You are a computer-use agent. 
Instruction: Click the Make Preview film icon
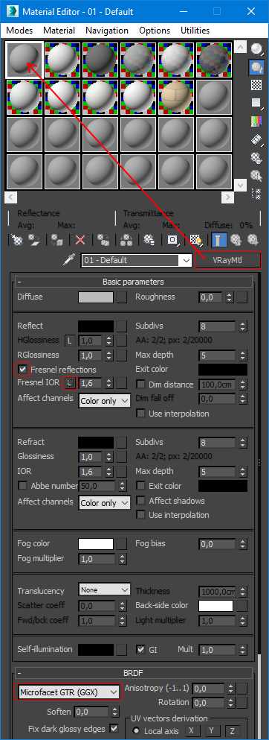point(256,139)
